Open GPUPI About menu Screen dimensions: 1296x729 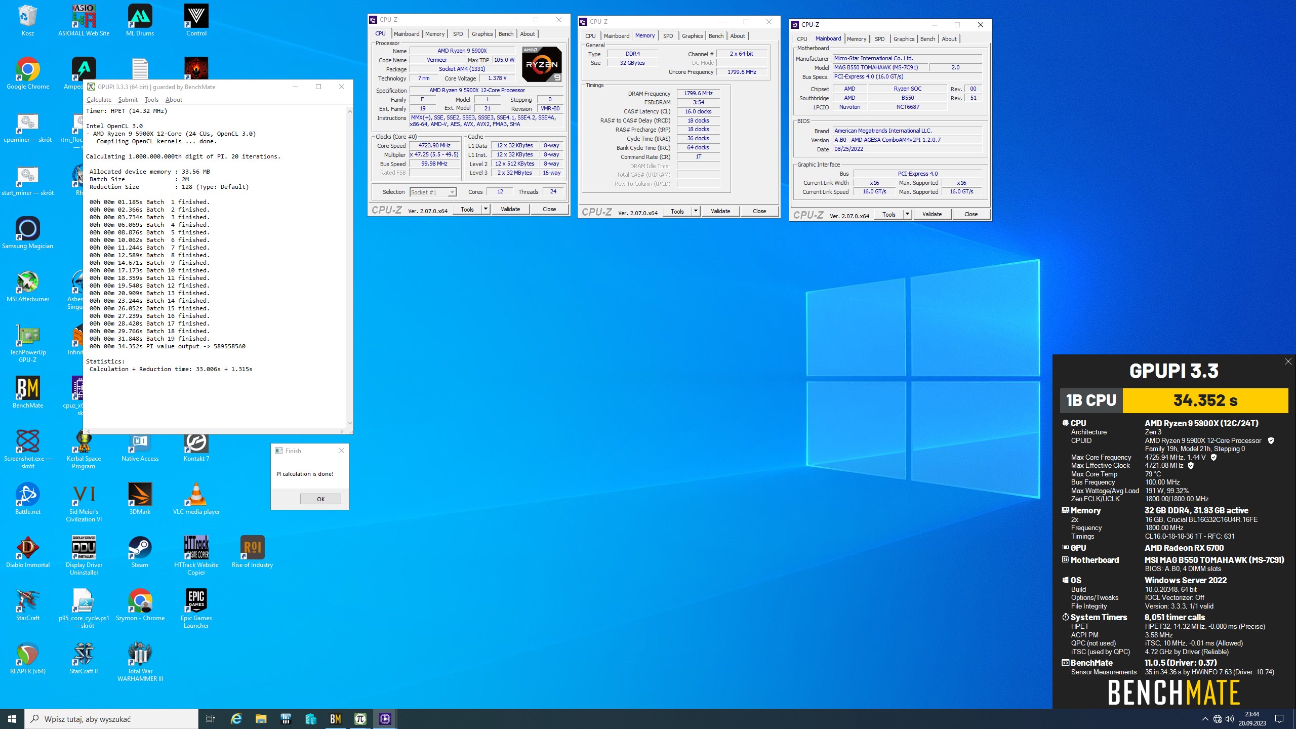coord(174,100)
